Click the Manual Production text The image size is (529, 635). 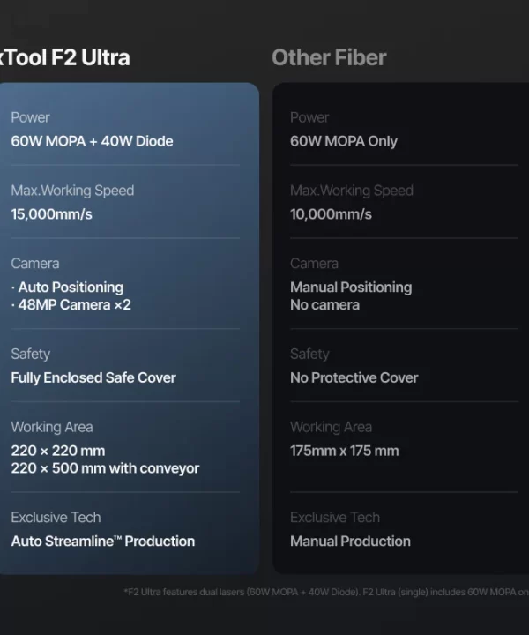350,541
